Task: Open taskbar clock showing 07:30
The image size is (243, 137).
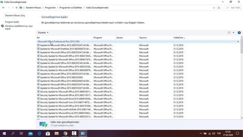Action: tap(228, 134)
